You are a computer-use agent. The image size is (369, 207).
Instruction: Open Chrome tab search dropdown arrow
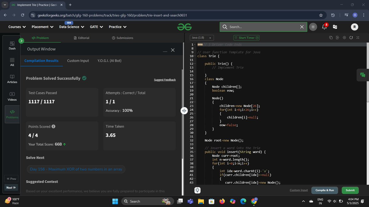(5, 5)
